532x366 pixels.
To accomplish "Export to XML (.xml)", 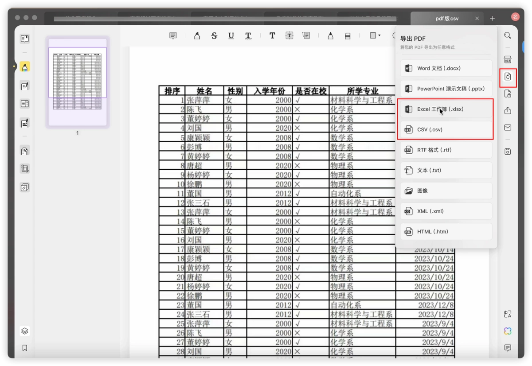I will [x=446, y=211].
